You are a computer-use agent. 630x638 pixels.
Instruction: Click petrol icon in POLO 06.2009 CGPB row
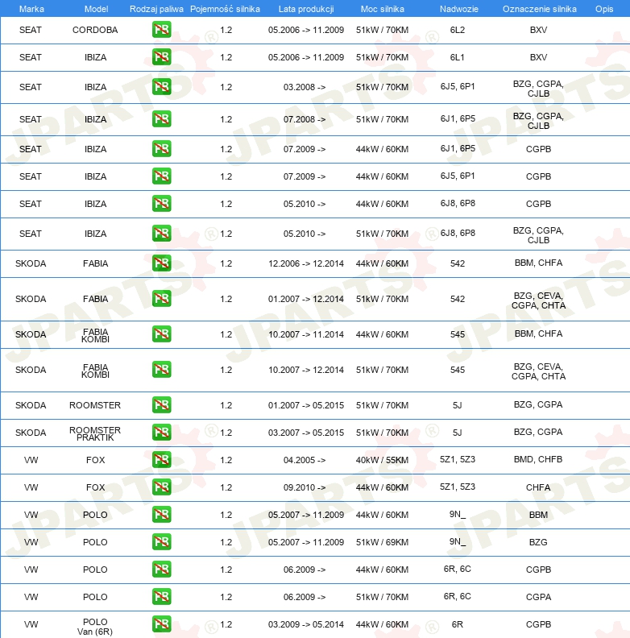[162, 570]
